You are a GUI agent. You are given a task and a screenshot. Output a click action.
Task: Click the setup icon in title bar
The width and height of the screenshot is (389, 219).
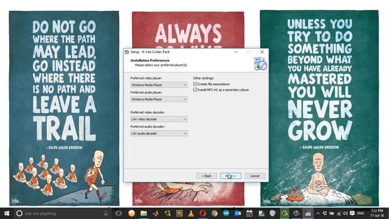(127, 52)
